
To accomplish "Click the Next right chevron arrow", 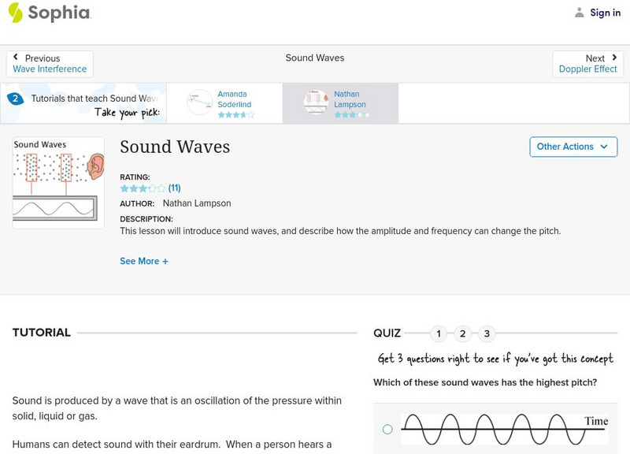I will click(614, 58).
